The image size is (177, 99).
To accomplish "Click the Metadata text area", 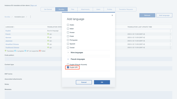I will 88,95.
